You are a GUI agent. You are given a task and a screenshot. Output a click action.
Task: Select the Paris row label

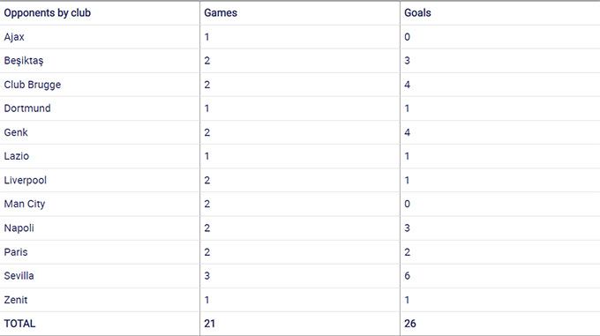click(16, 252)
